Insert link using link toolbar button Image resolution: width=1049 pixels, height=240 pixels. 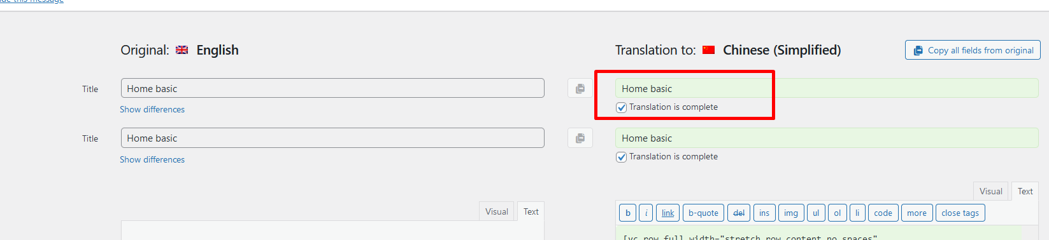pyautogui.click(x=667, y=213)
